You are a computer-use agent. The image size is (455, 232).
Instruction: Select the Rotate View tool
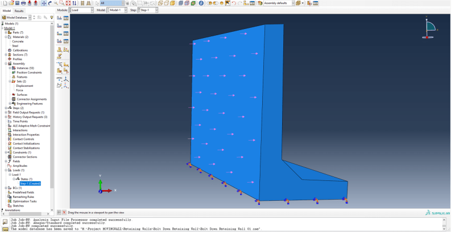(x=50, y=3)
